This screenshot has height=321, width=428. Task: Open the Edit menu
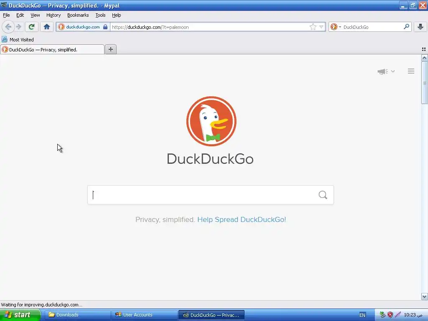[20, 15]
